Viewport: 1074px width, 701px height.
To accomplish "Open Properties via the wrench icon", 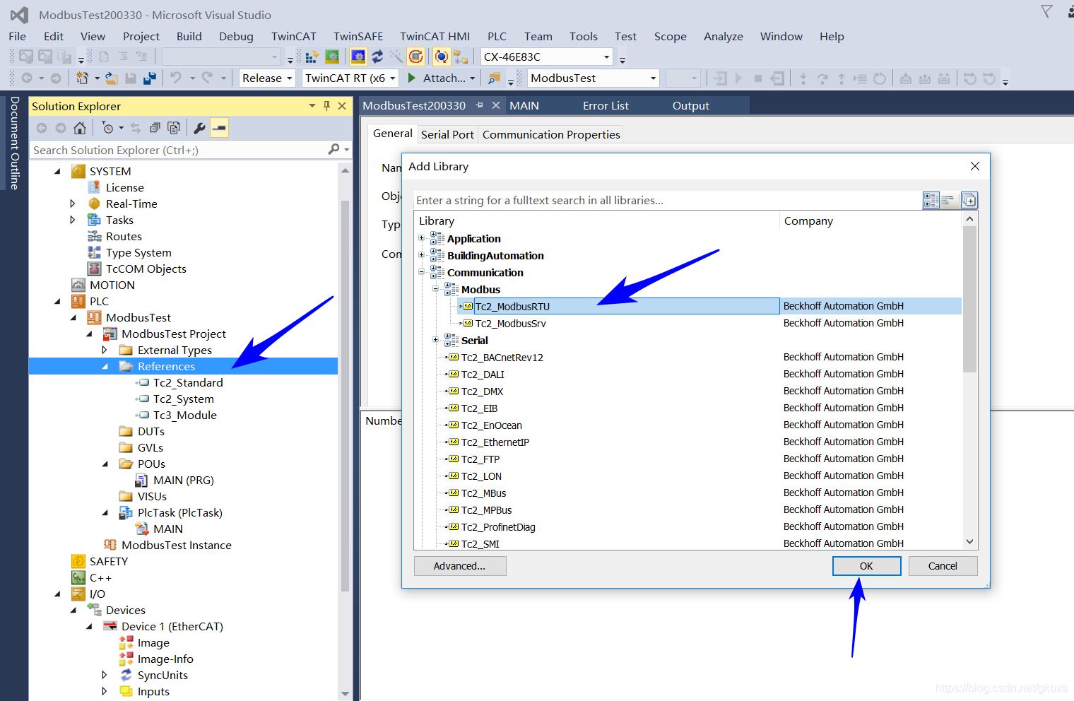I will tap(199, 128).
